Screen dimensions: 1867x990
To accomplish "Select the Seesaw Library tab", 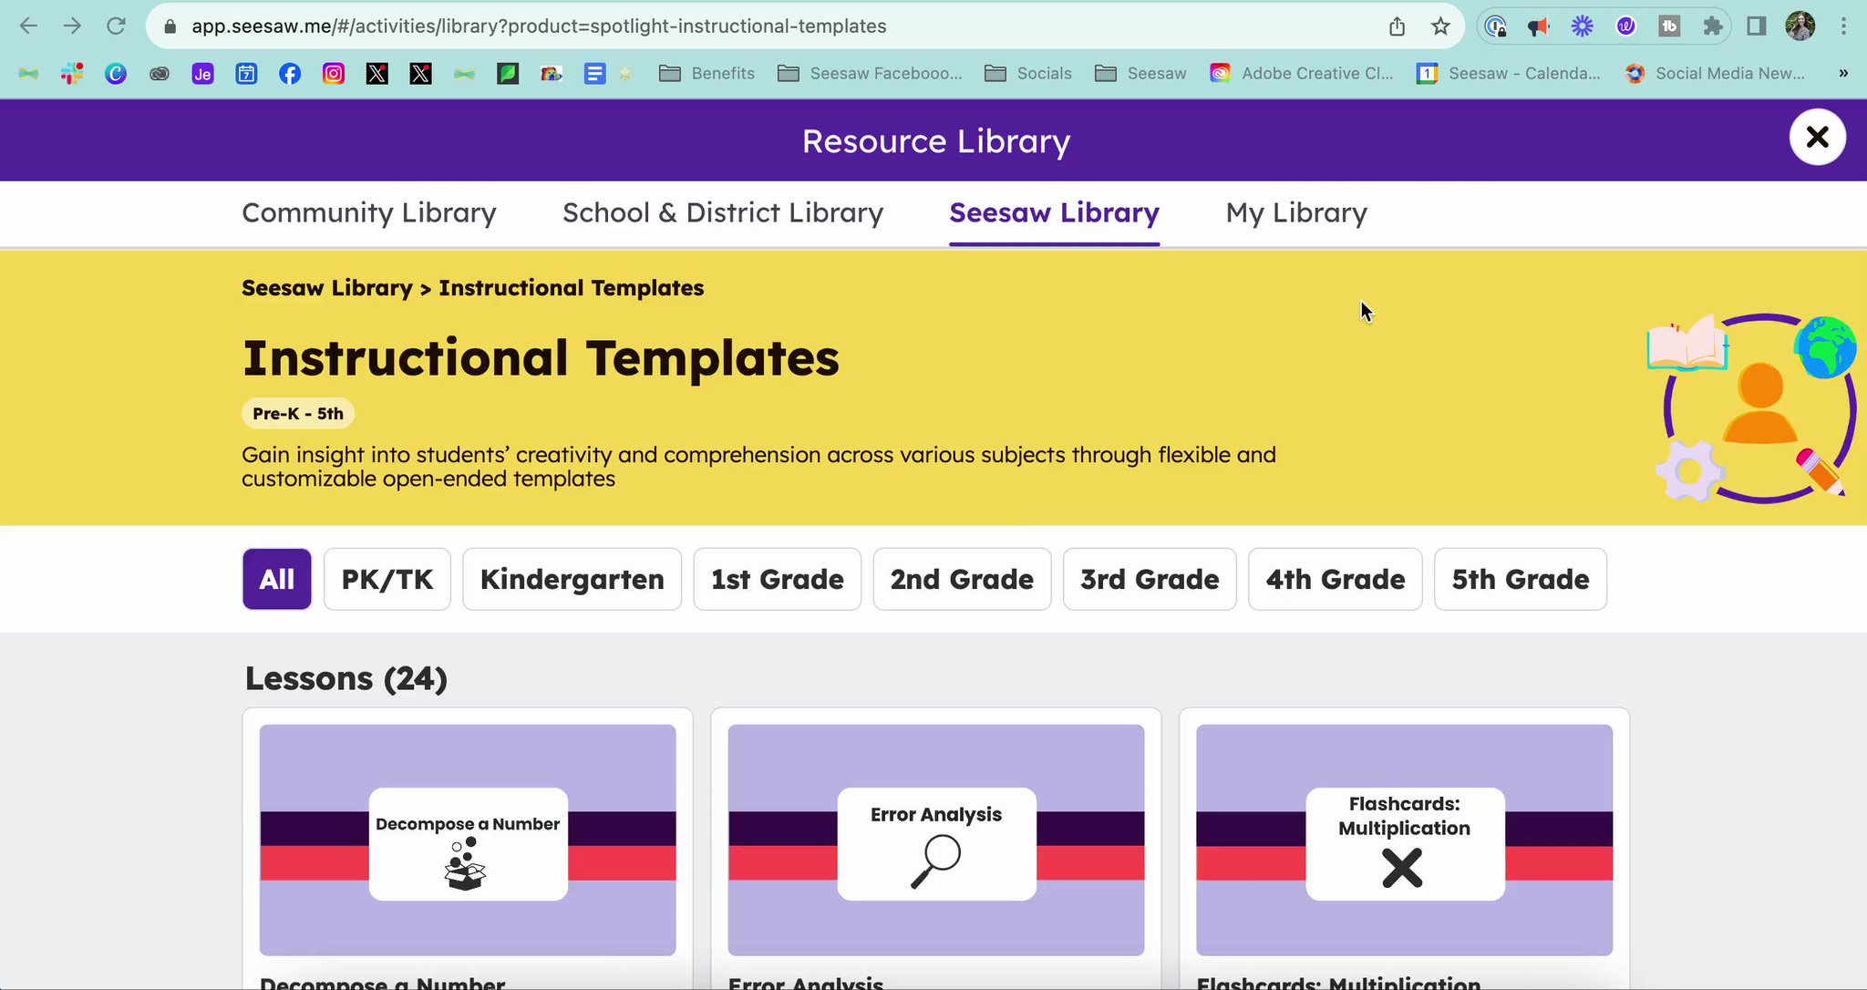I will tap(1055, 212).
